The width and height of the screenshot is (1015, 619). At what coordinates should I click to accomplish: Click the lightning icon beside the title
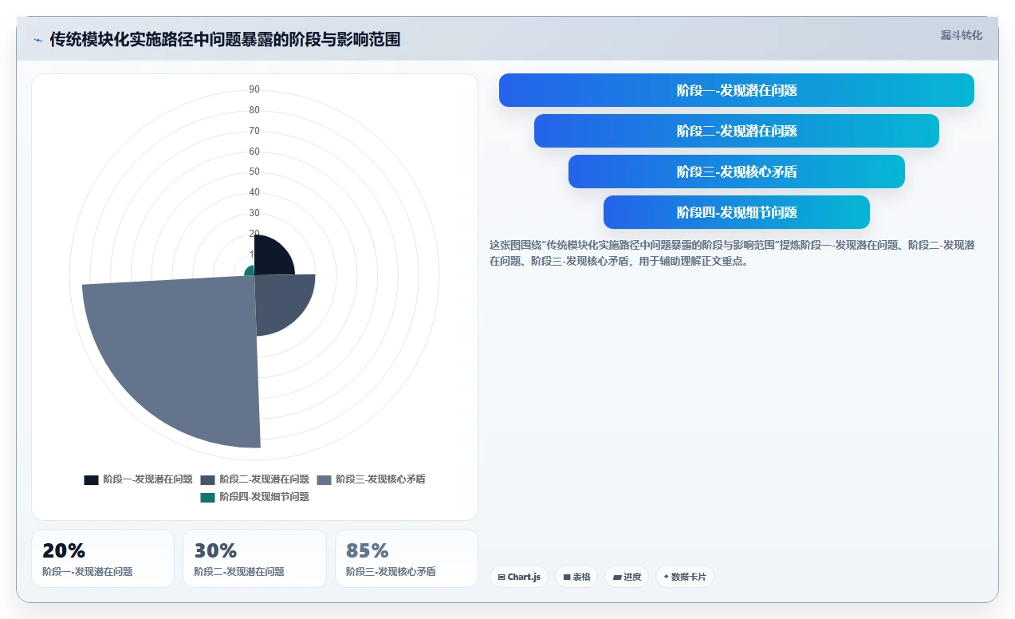(x=37, y=40)
